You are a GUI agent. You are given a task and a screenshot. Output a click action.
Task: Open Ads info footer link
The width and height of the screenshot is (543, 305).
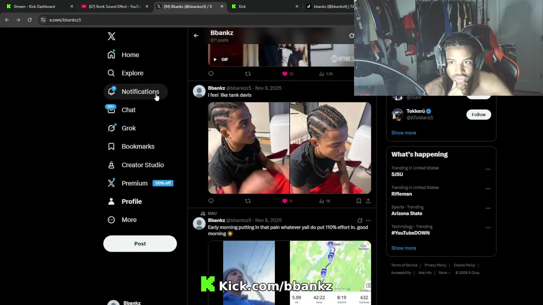(425, 273)
